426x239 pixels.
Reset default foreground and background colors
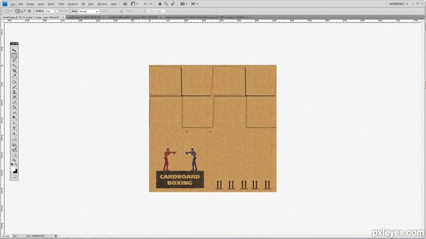(12, 165)
